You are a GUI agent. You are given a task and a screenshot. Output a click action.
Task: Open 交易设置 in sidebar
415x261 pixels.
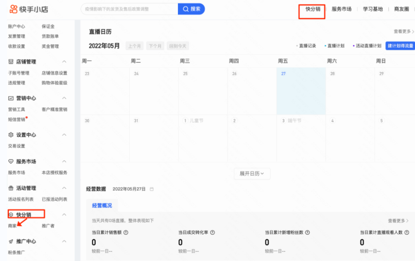click(16, 146)
